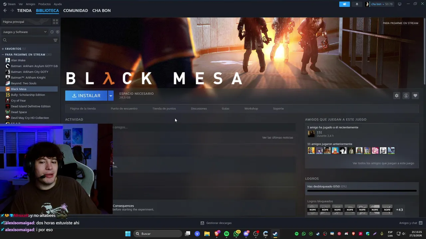426x239 pixels.
Task: Click the library search magnifier icon
Action: tap(5, 40)
